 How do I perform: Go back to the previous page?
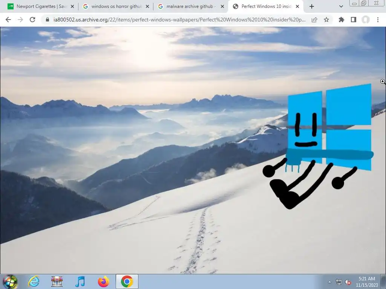click(8, 20)
